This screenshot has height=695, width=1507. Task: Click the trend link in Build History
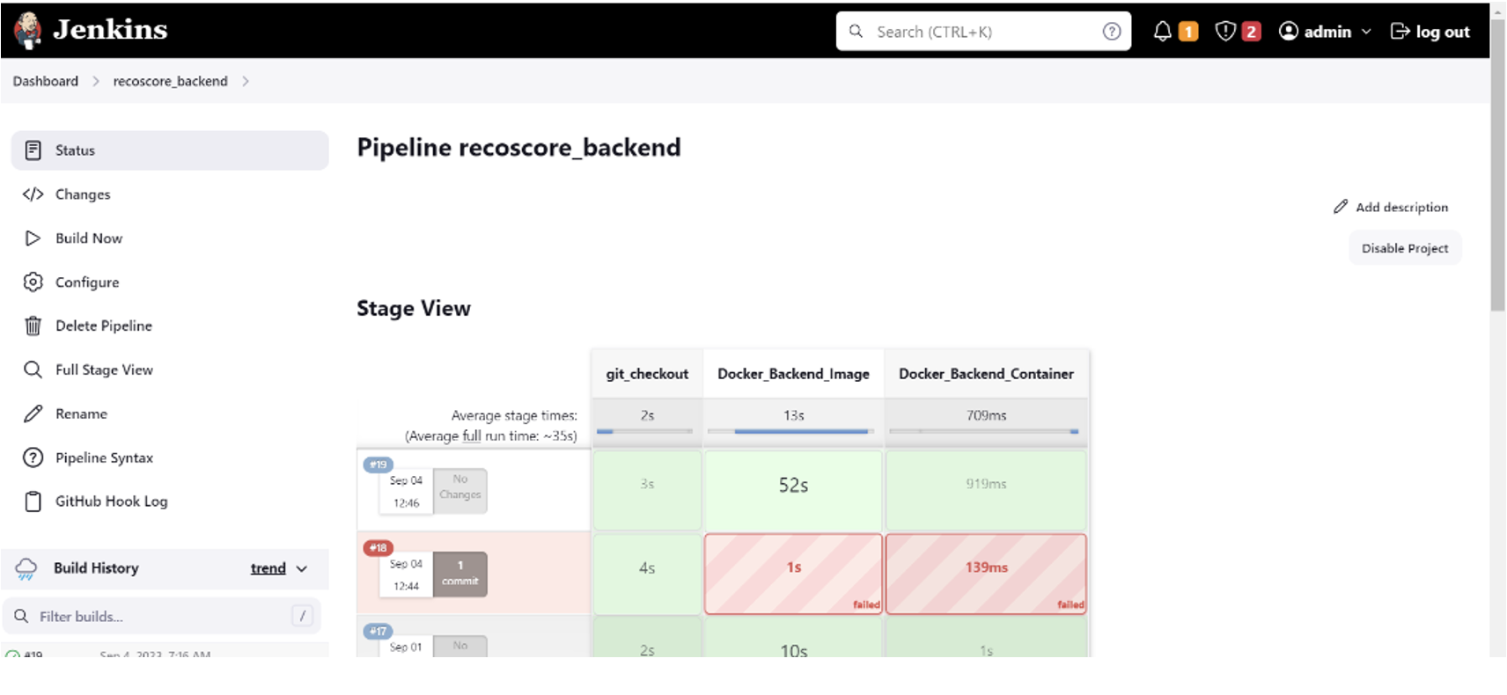[268, 568]
